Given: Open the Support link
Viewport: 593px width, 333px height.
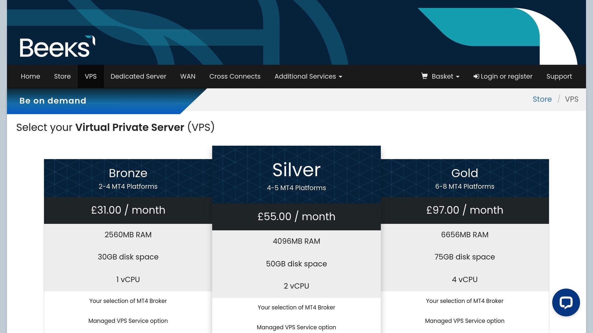Looking at the screenshot, I should [x=559, y=76].
